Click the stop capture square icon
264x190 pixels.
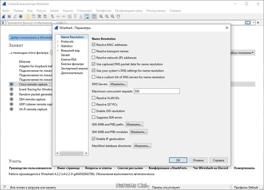coord(9,16)
